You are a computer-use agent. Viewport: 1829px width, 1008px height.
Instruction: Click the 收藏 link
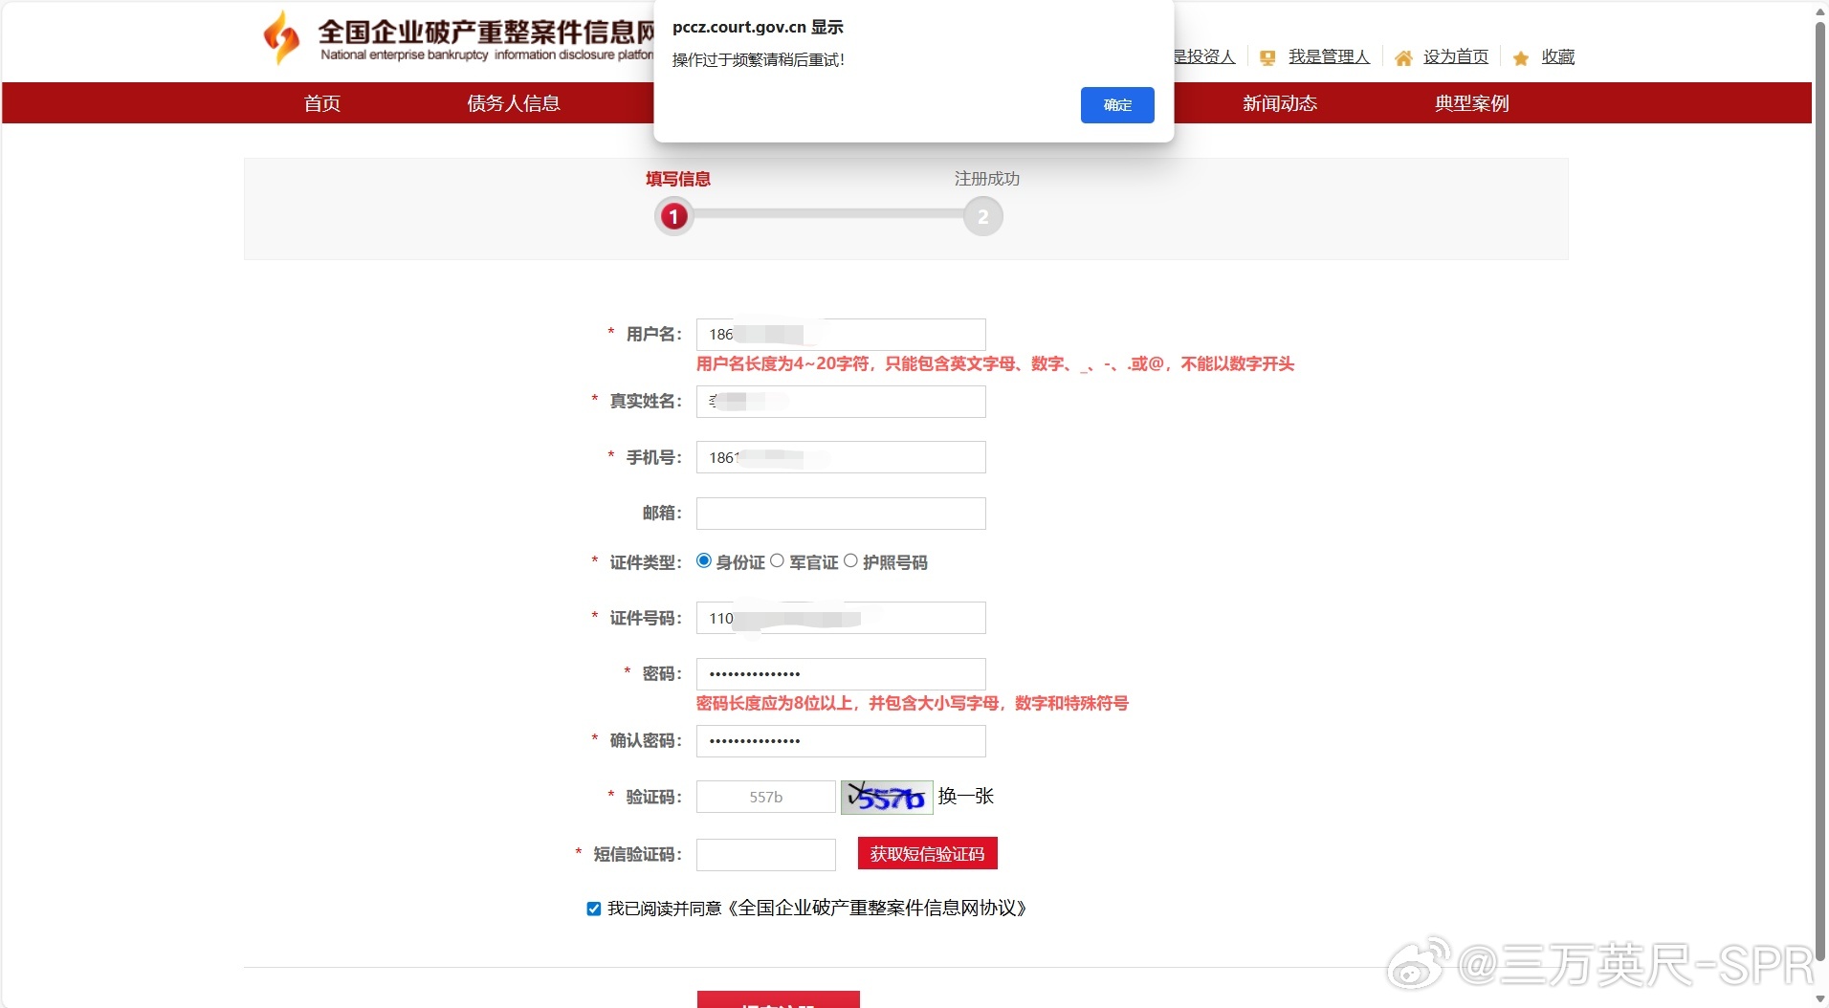(1558, 57)
